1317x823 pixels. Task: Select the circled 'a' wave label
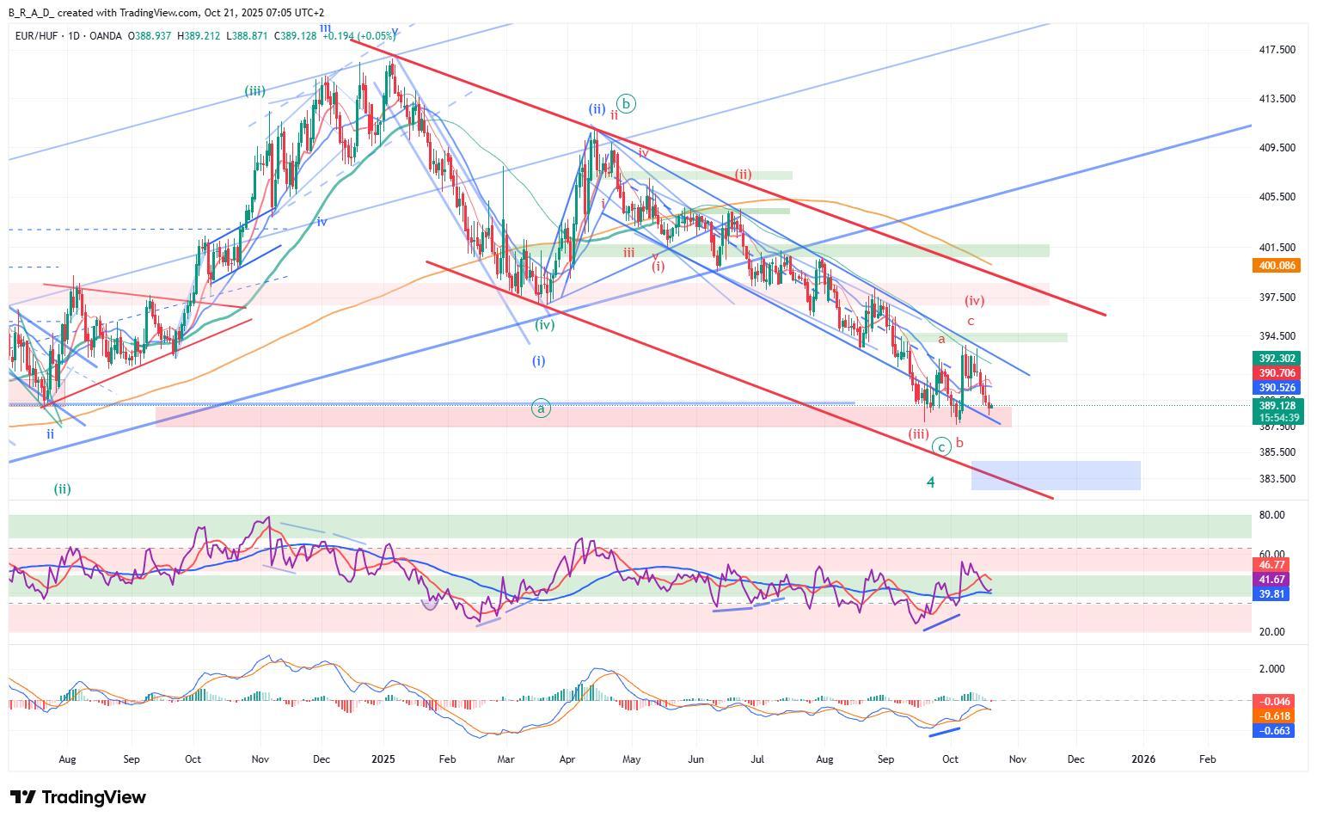(x=541, y=408)
